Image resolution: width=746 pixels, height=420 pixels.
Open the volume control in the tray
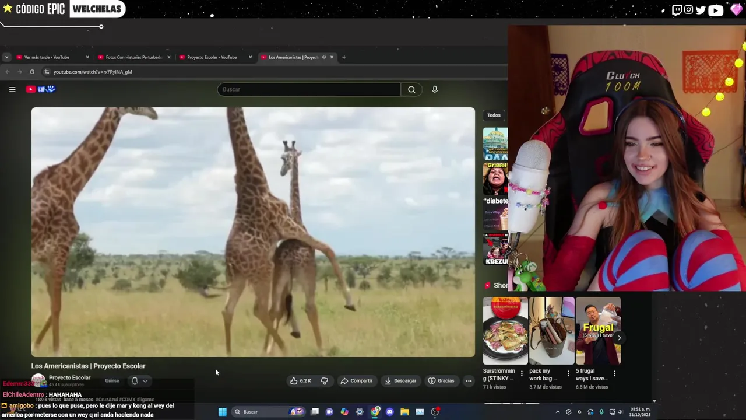(x=620, y=412)
